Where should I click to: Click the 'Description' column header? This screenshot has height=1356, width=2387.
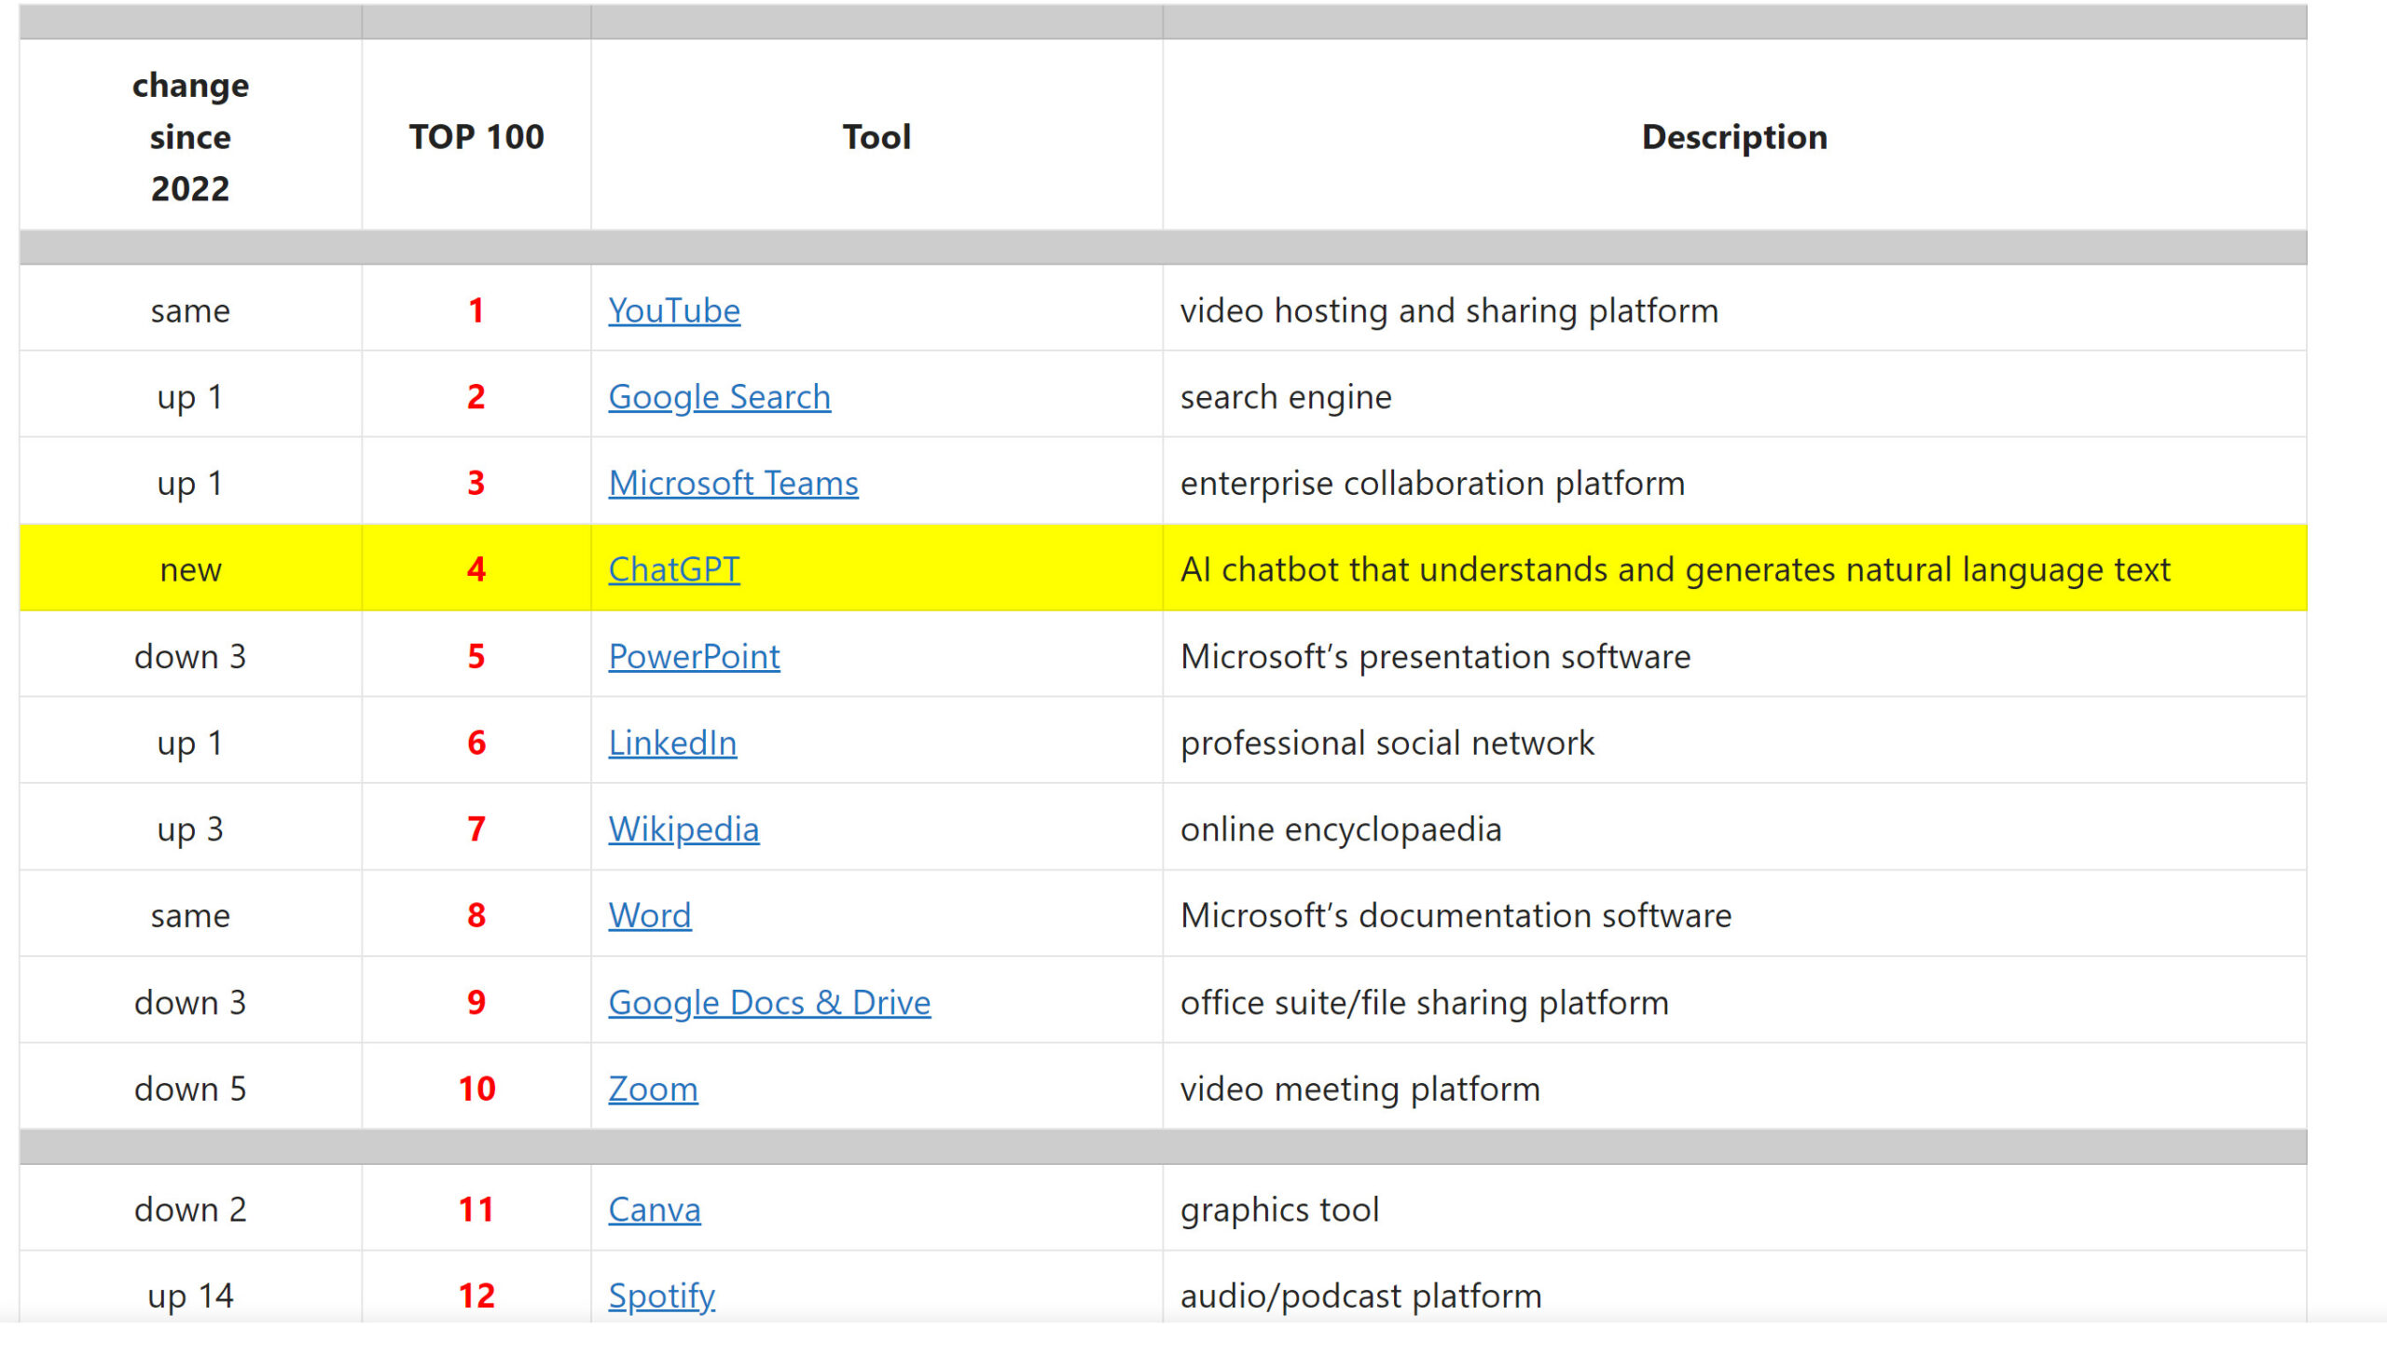[1734, 136]
